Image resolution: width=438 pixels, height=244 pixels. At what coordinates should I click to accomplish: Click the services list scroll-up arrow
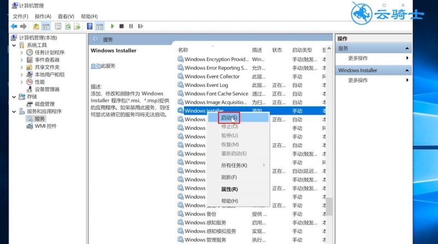click(x=329, y=49)
